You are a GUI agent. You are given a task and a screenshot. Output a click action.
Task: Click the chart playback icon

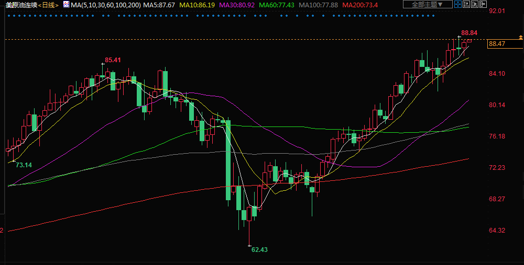click(474, 5)
